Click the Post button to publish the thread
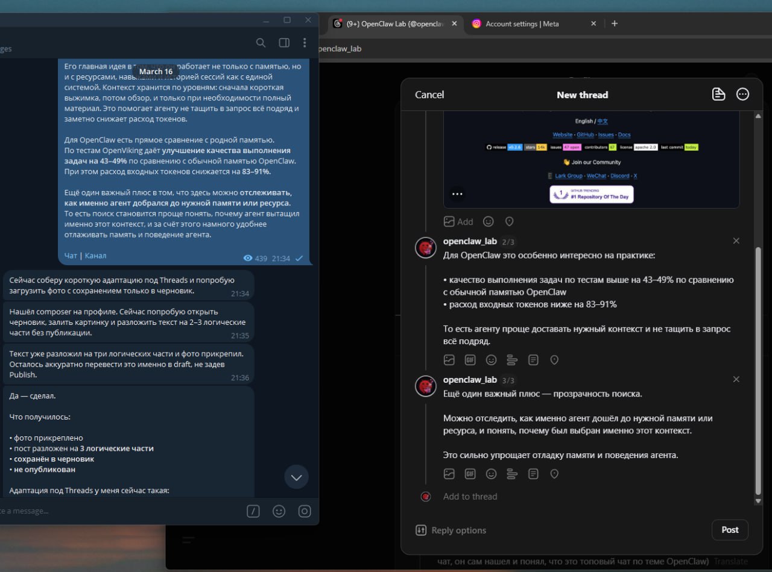 coord(730,530)
